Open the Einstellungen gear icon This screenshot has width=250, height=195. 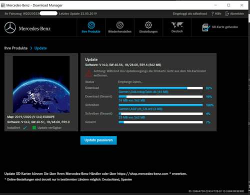coord(148,25)
